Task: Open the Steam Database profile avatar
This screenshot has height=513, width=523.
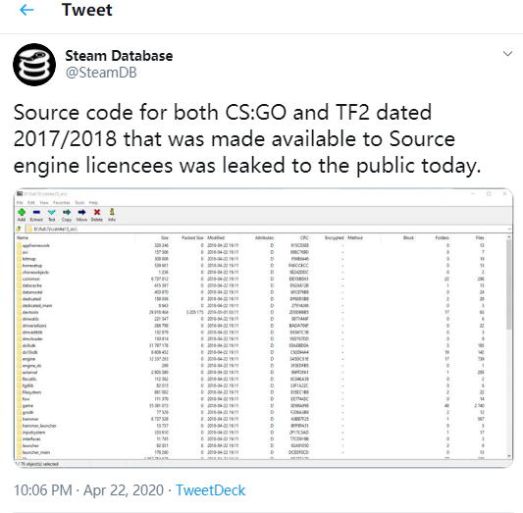Action: coord(34,65)
